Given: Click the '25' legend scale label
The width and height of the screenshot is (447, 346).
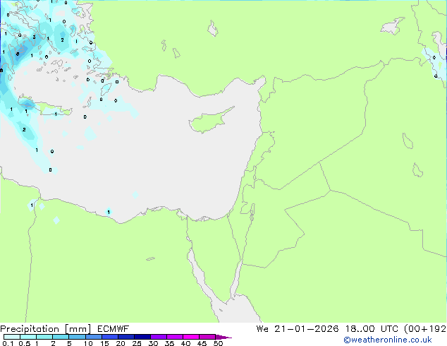Looking at the screenshot, I should [137, 343].
